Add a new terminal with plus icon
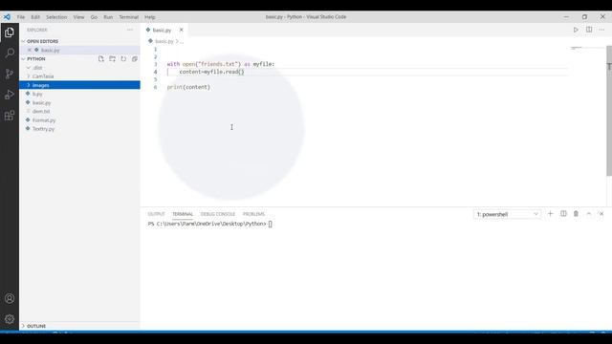 tap(551, 214)
